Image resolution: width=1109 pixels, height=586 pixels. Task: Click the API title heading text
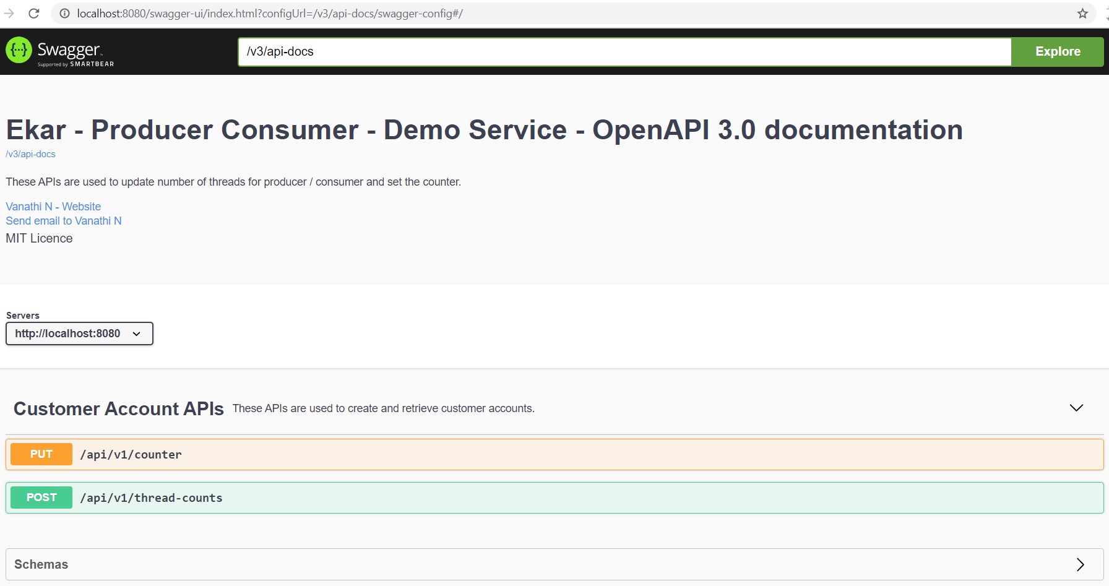pos(484,130)
